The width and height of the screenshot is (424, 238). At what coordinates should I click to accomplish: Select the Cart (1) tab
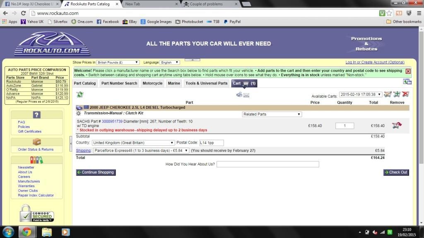tap(244, 83)
